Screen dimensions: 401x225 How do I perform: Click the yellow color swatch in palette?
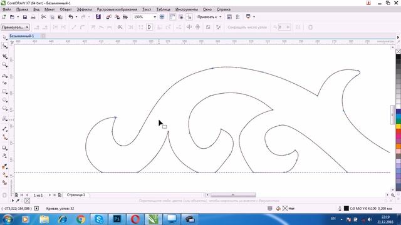(x=398, y=126)
